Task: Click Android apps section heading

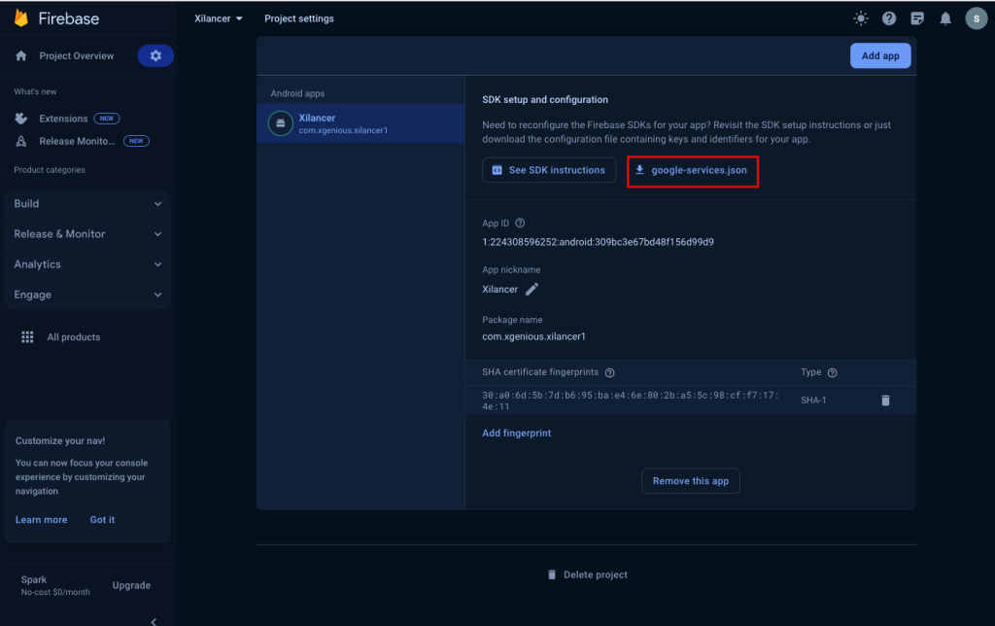Action: [x=297, y=93]
